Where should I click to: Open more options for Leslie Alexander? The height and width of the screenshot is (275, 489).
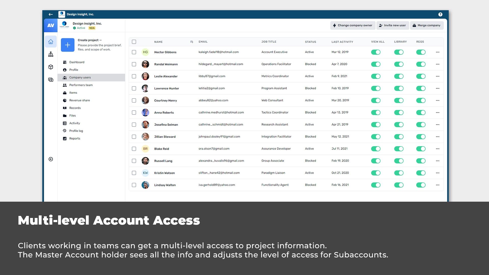pos(438,76)
